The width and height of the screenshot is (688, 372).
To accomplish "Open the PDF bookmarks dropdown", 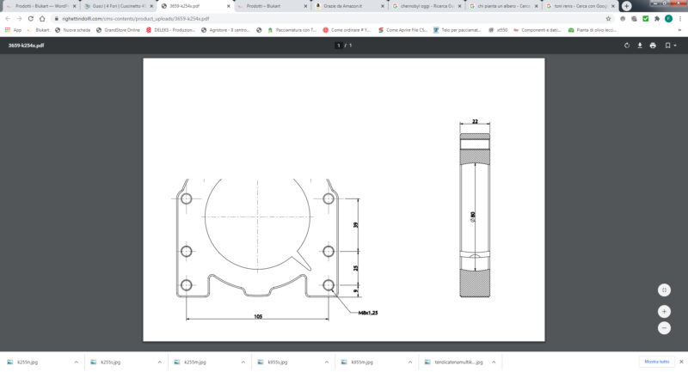I will tap(669, 46).
